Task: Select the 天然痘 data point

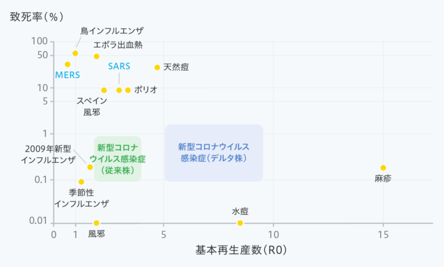Action: [x=157, y=68]
